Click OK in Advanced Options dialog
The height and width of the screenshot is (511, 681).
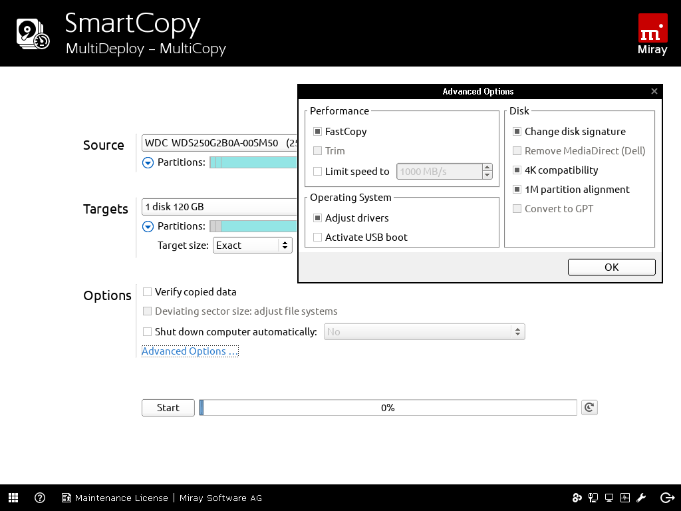pos(611,267)
